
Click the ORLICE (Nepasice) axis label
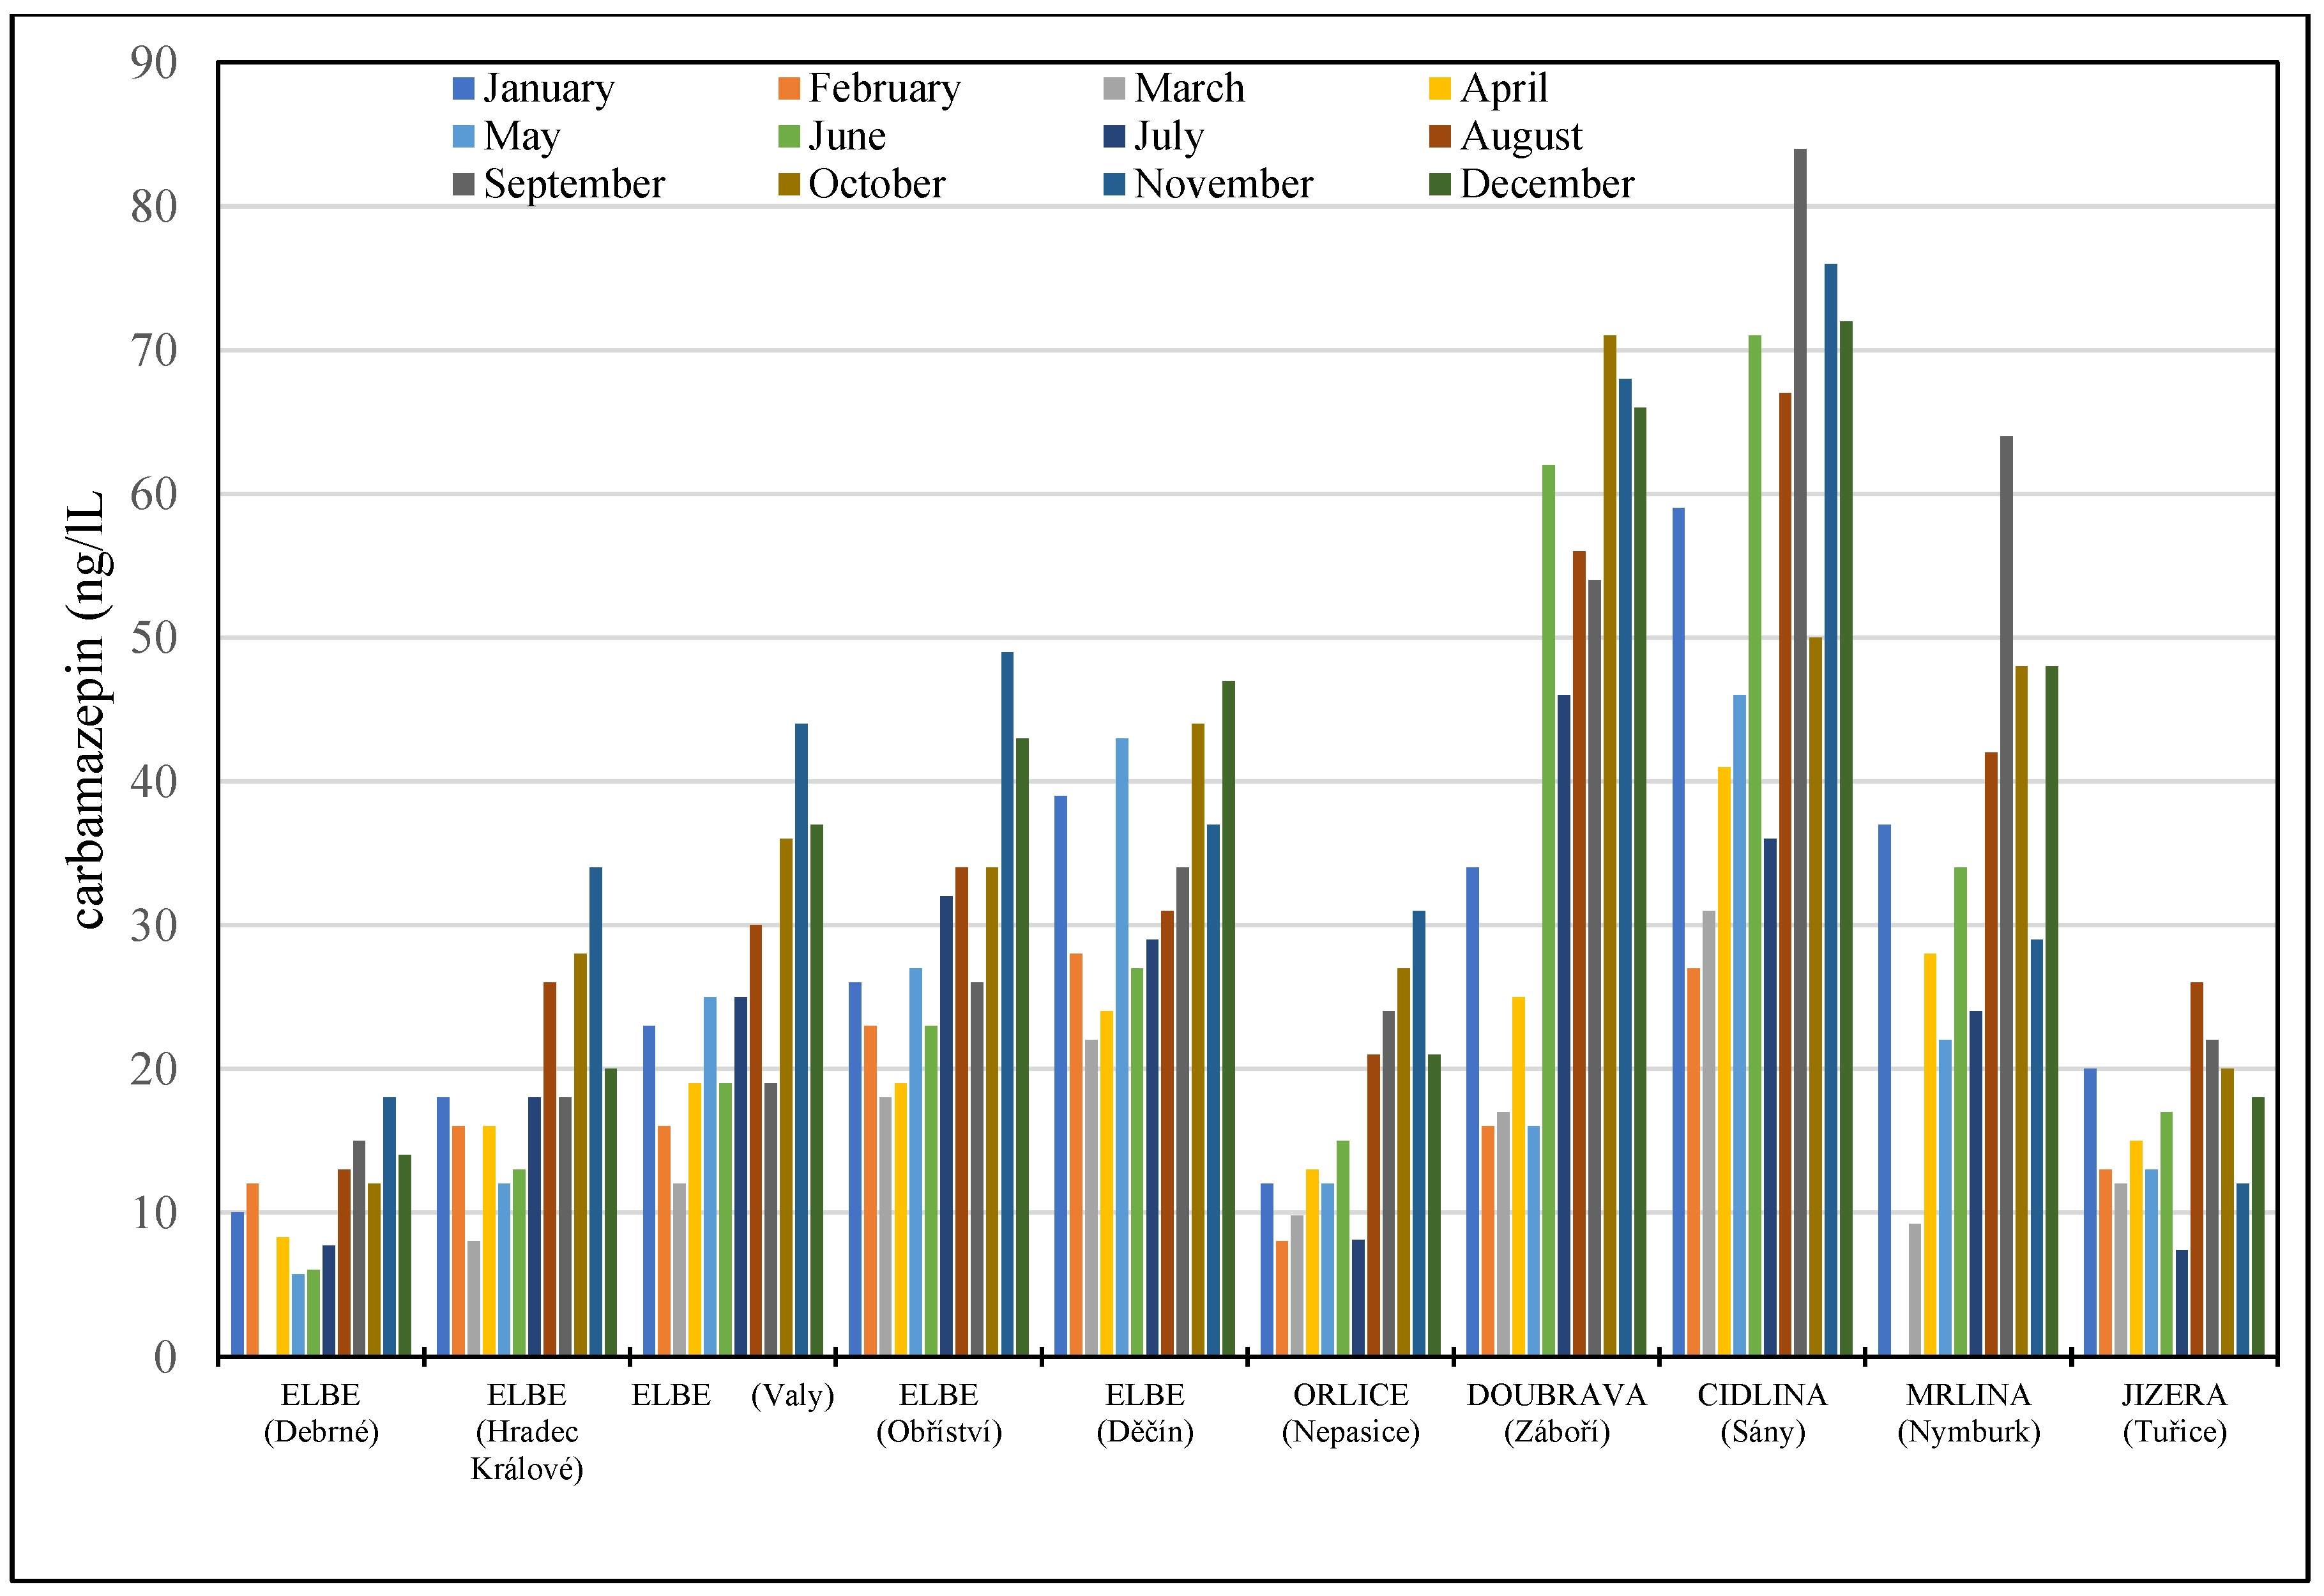click(1350, 1413)
